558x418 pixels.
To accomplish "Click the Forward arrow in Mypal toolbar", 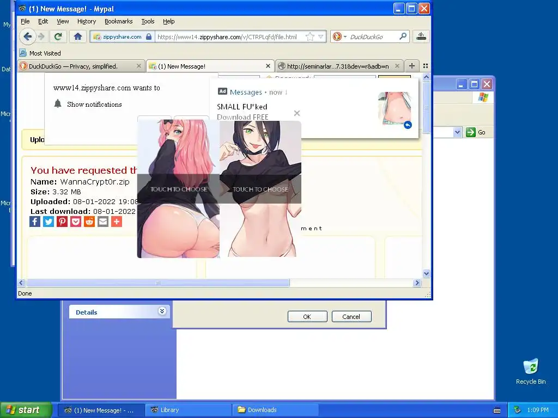I will (x=41, y=36).
